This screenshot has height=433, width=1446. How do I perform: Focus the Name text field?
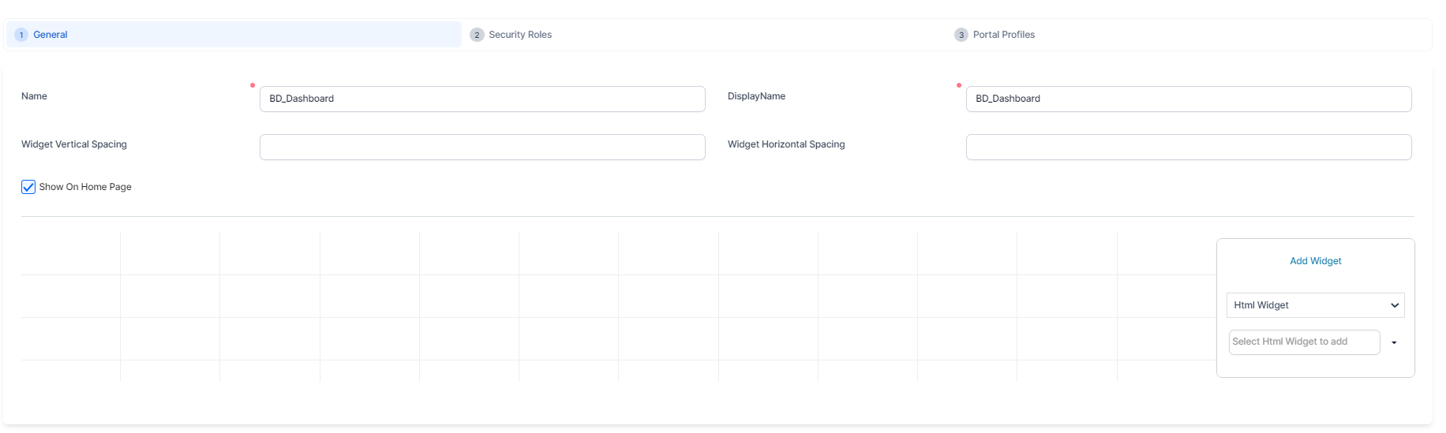click(482, 99)
